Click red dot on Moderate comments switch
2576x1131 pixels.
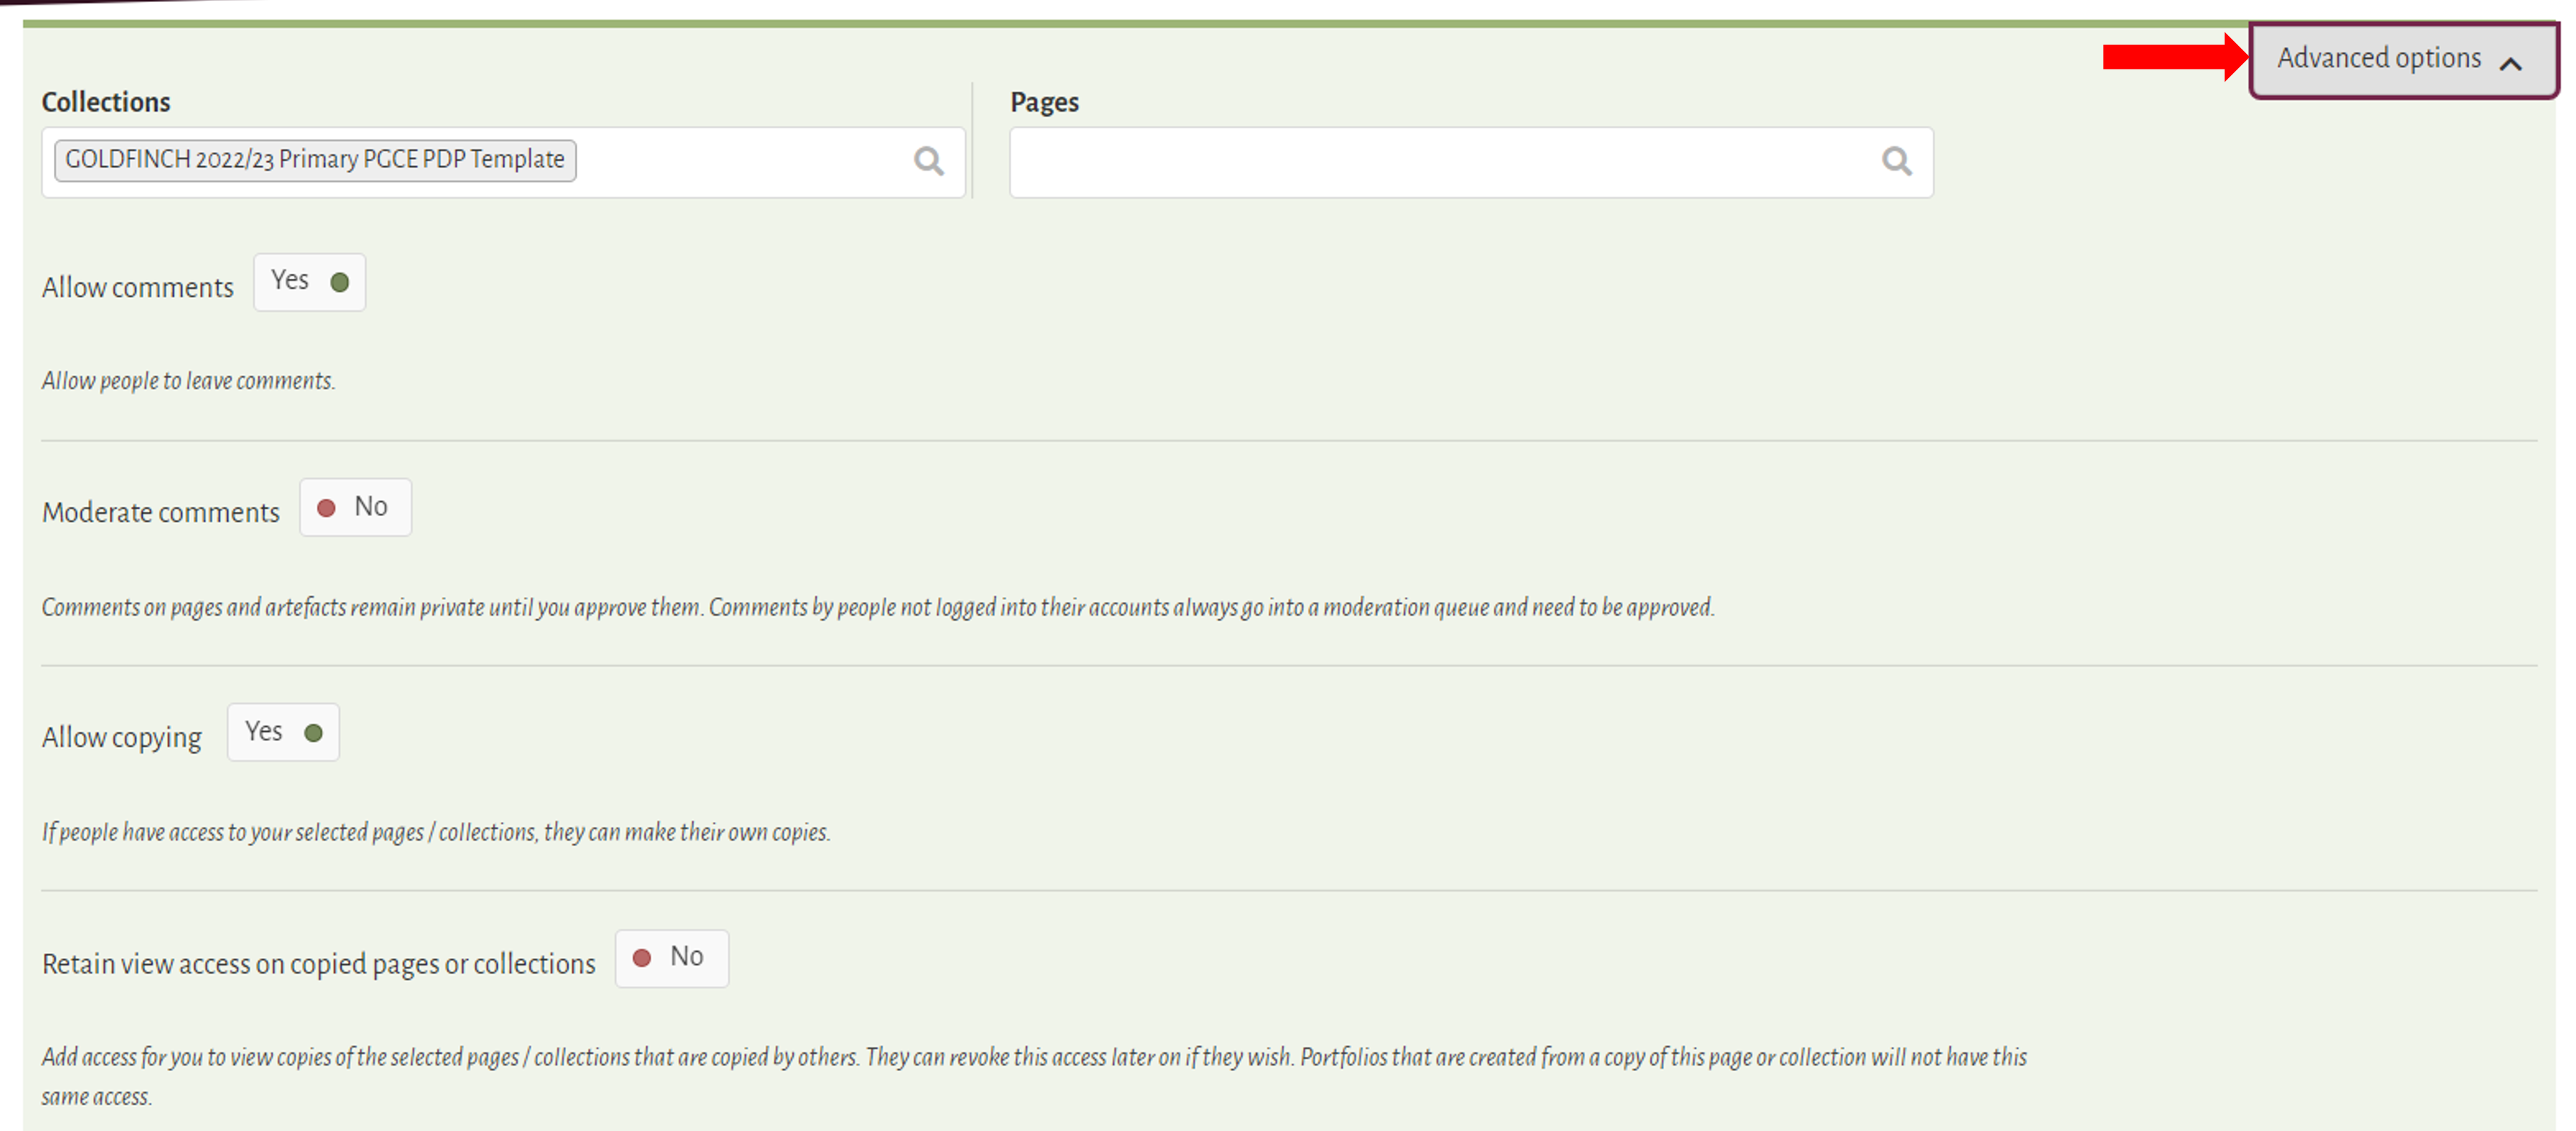(326, 509)
